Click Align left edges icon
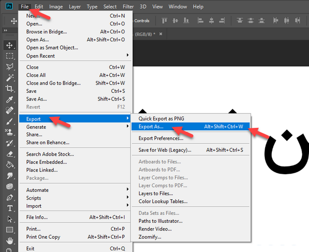The image size is (309, 252). 200,20
